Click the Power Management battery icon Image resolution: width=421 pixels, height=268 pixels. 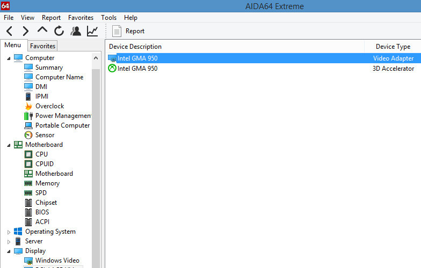pyautogui.click(x=28, y=116)
